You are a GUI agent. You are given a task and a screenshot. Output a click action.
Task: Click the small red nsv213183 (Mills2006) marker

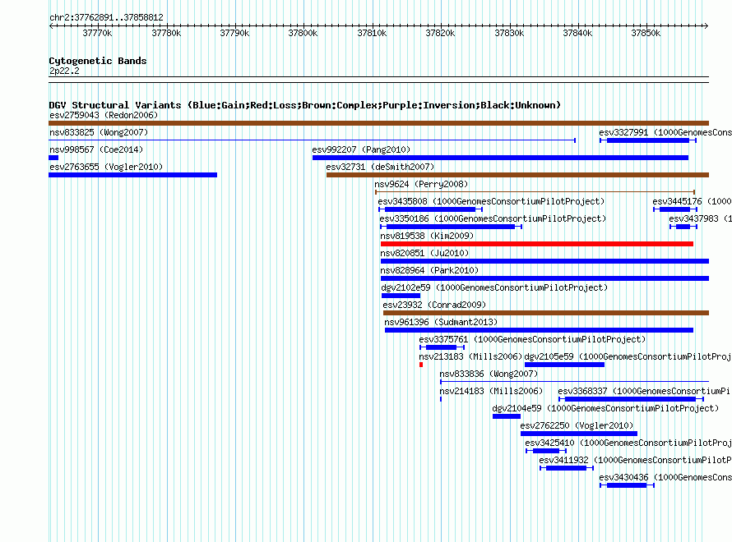tap(421, 365)
